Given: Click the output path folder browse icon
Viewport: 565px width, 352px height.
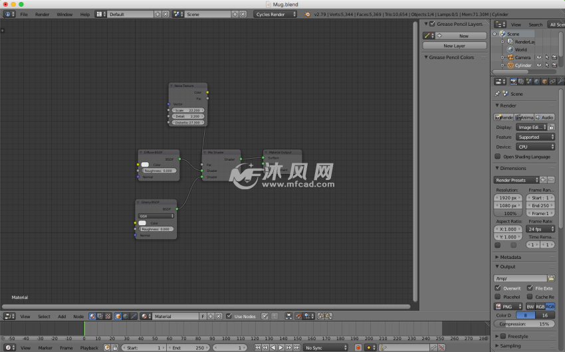Looking at the screenshot, I should tap(550, 278).
